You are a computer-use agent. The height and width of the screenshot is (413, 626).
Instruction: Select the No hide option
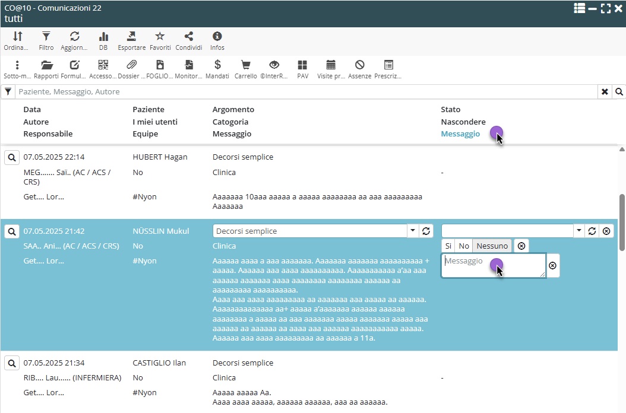(464, 246)
